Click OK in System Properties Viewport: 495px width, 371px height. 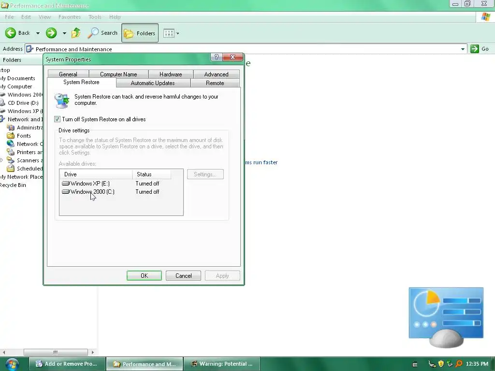[x=144, y=276]
